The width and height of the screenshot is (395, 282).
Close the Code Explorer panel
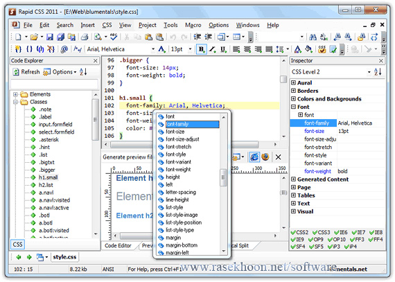point(95,61)
